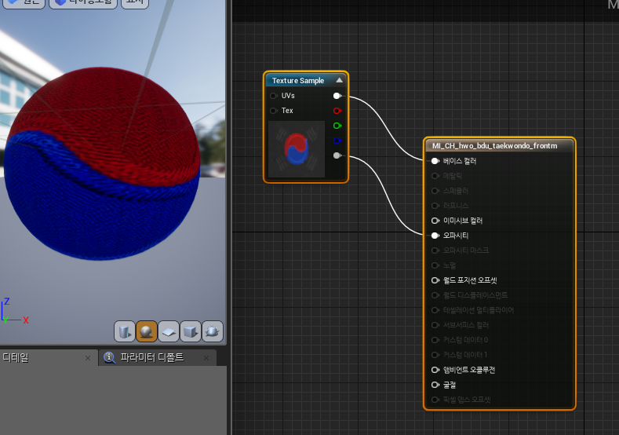Click the magnifier icon on 파라미터 디폴트 tab

click(x=109, y=357)
